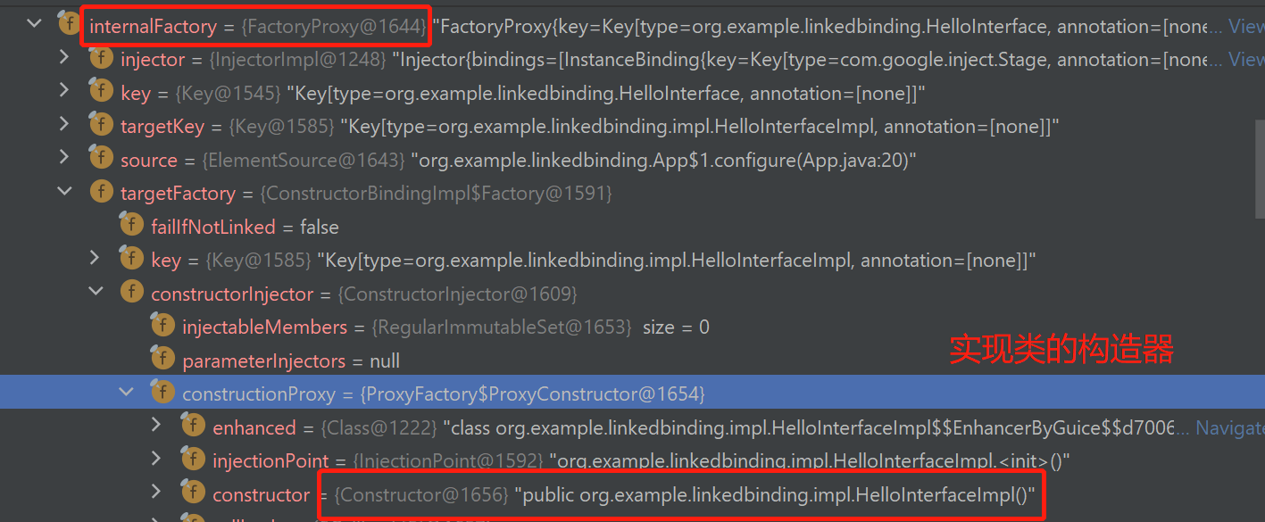
Task: Collapse the targetFactory node
Action: [x=64, y=191]
